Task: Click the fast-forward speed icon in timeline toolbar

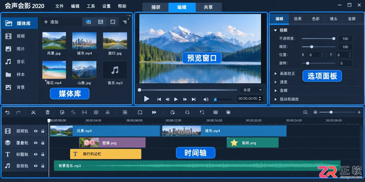Action: (x=154, y=112)
